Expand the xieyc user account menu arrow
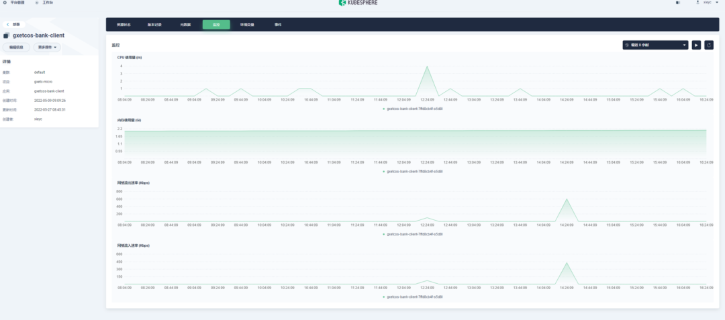This screenshot has width=725, height=320. tap(717, 3)
